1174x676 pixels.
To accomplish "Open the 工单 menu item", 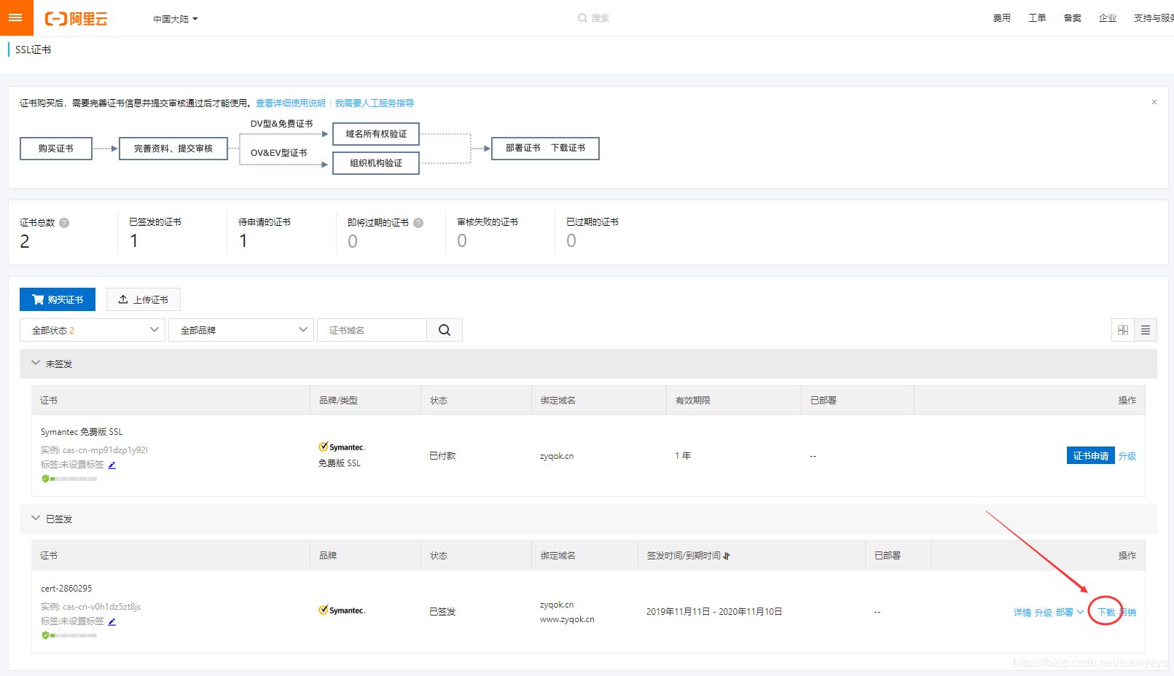I will 1036,17.
